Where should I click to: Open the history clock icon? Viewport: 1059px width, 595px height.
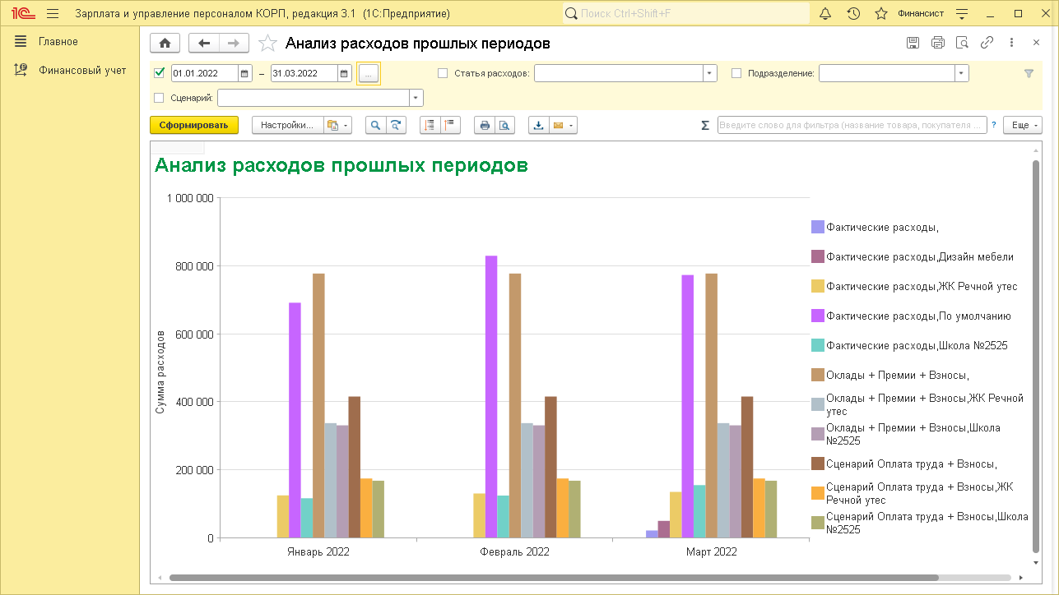pos(853,14)
